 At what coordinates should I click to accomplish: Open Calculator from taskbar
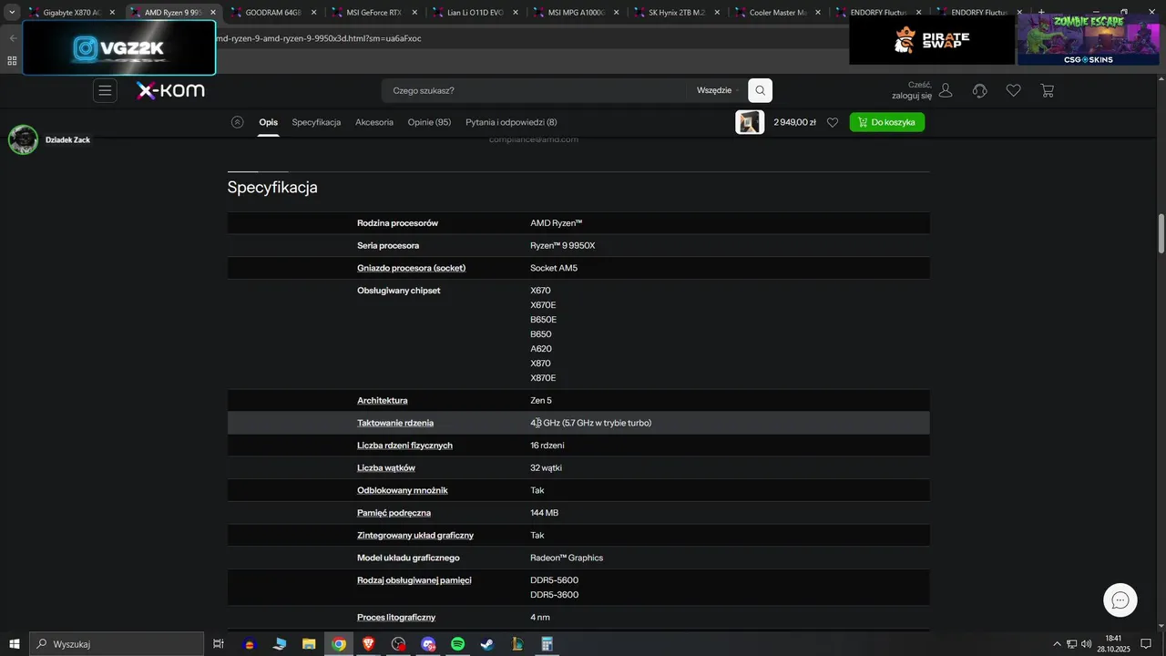coord(547,644)
